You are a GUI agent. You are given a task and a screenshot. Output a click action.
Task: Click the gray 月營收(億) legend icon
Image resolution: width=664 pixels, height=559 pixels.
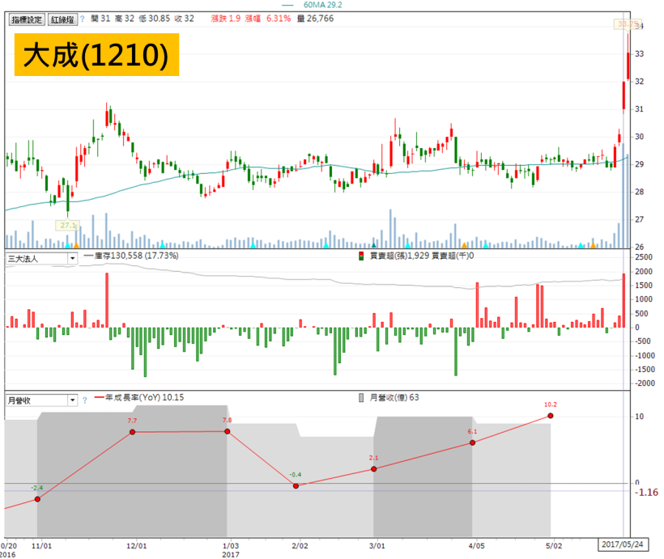[361, 398]
